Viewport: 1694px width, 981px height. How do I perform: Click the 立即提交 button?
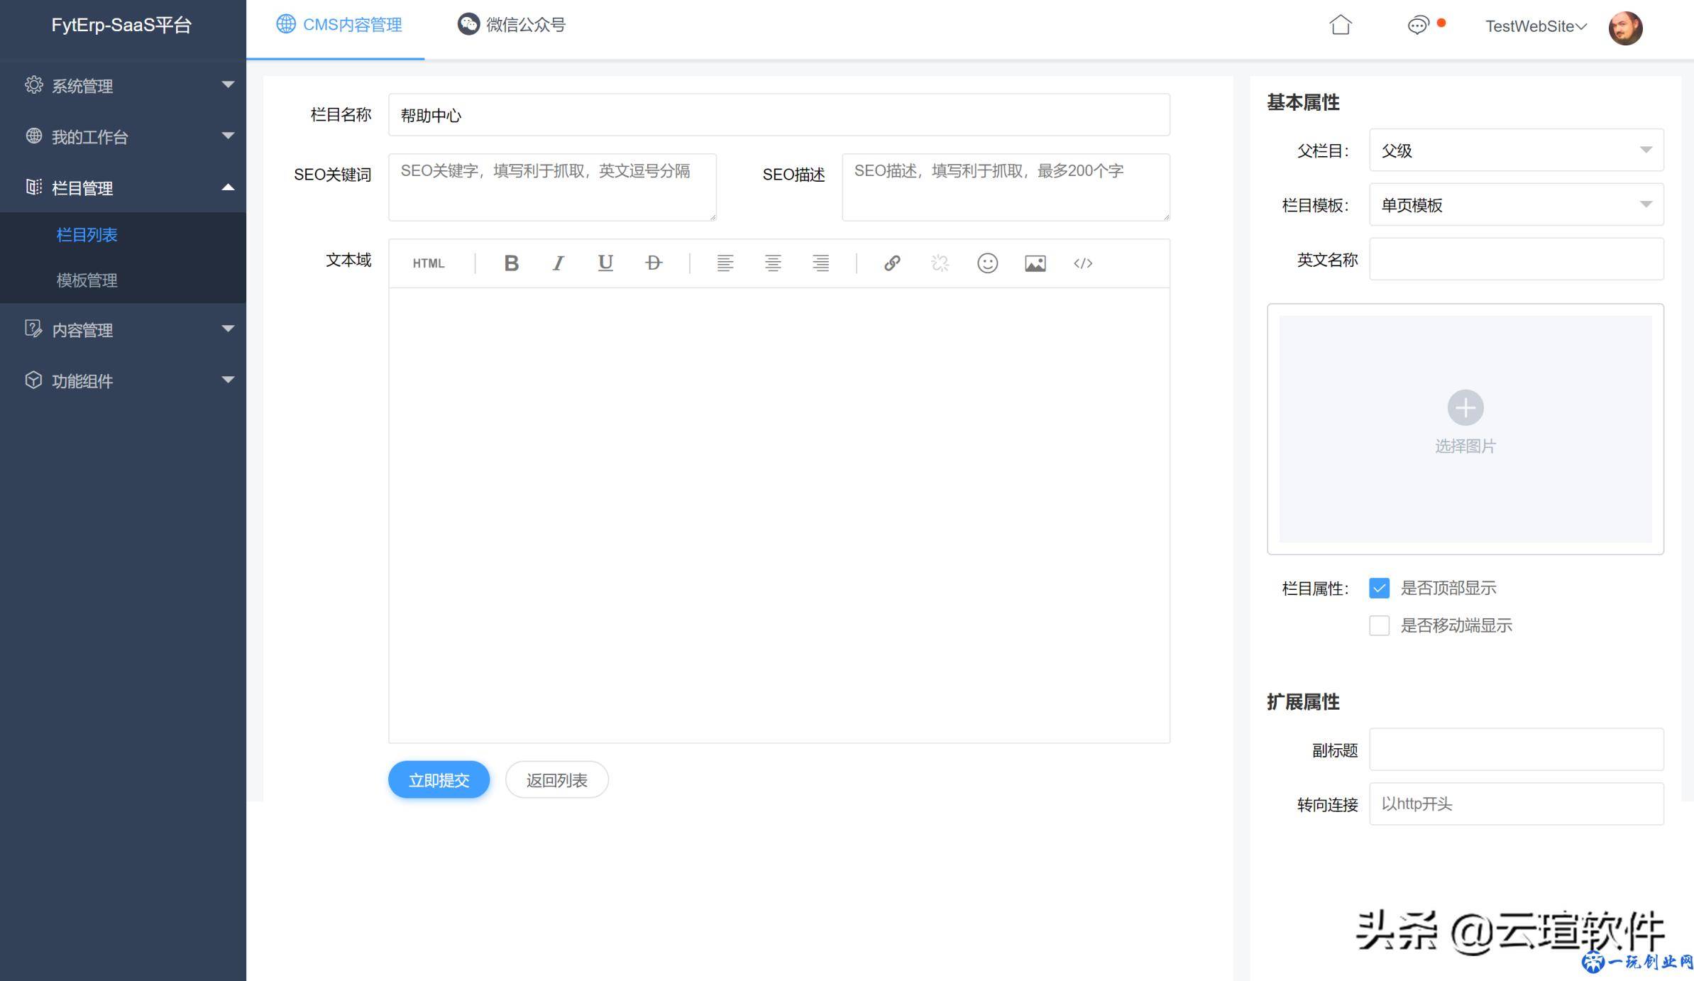click(x=440, y=780)
